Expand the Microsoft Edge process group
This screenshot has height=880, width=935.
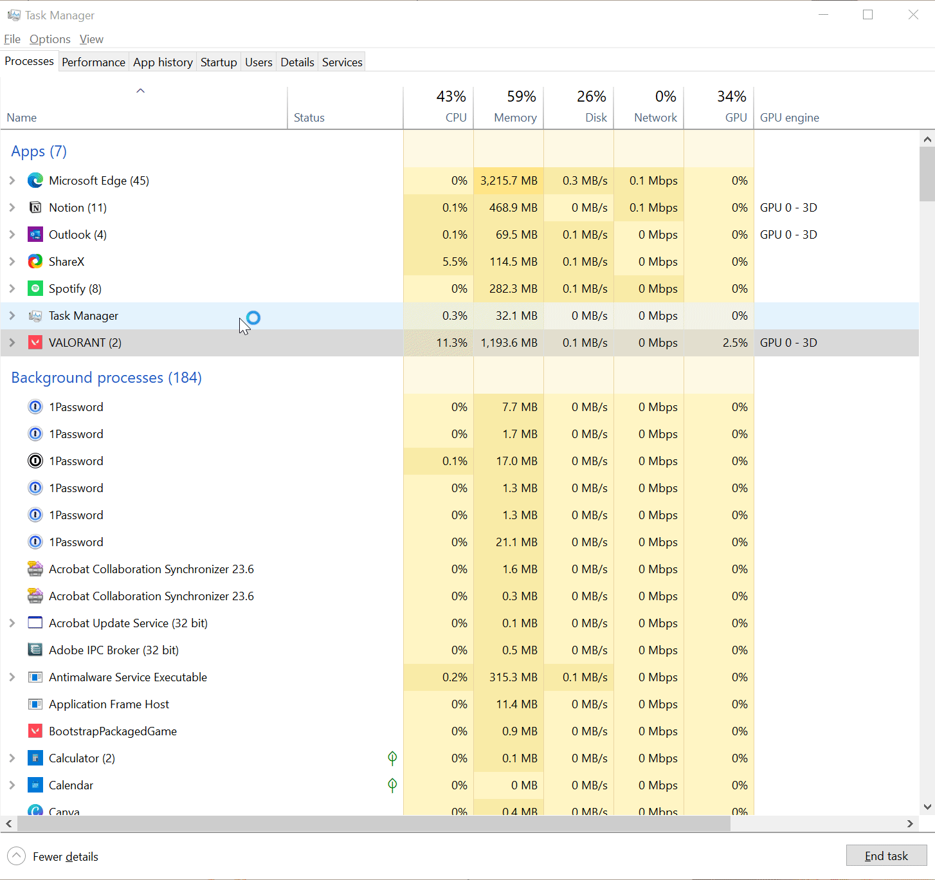click(x=12, y=181)
